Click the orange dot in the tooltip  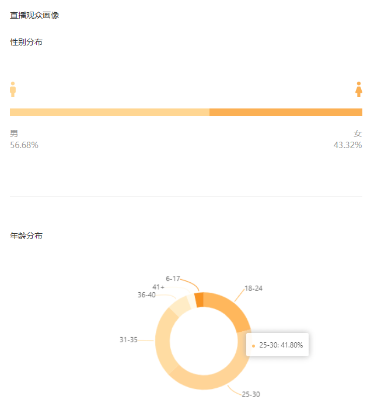[253, 346]
